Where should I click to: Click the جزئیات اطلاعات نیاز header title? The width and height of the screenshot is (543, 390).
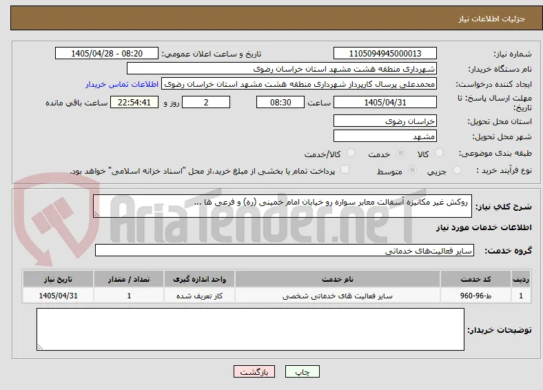click(491, 19)
